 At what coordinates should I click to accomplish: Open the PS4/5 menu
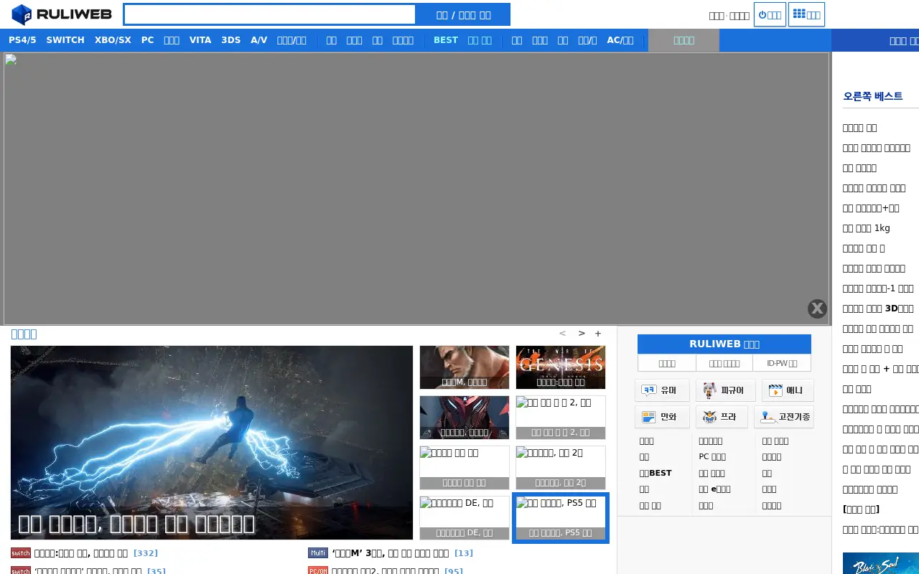[x=22, y=40]
